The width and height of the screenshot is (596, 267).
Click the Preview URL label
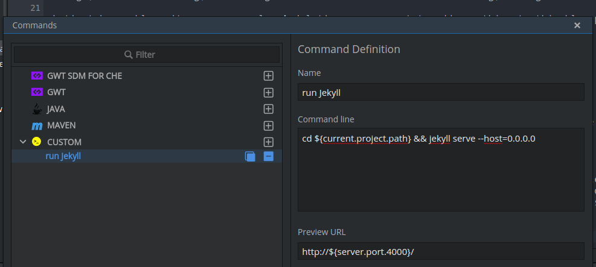pyautogui.click(x=322, y=232)
